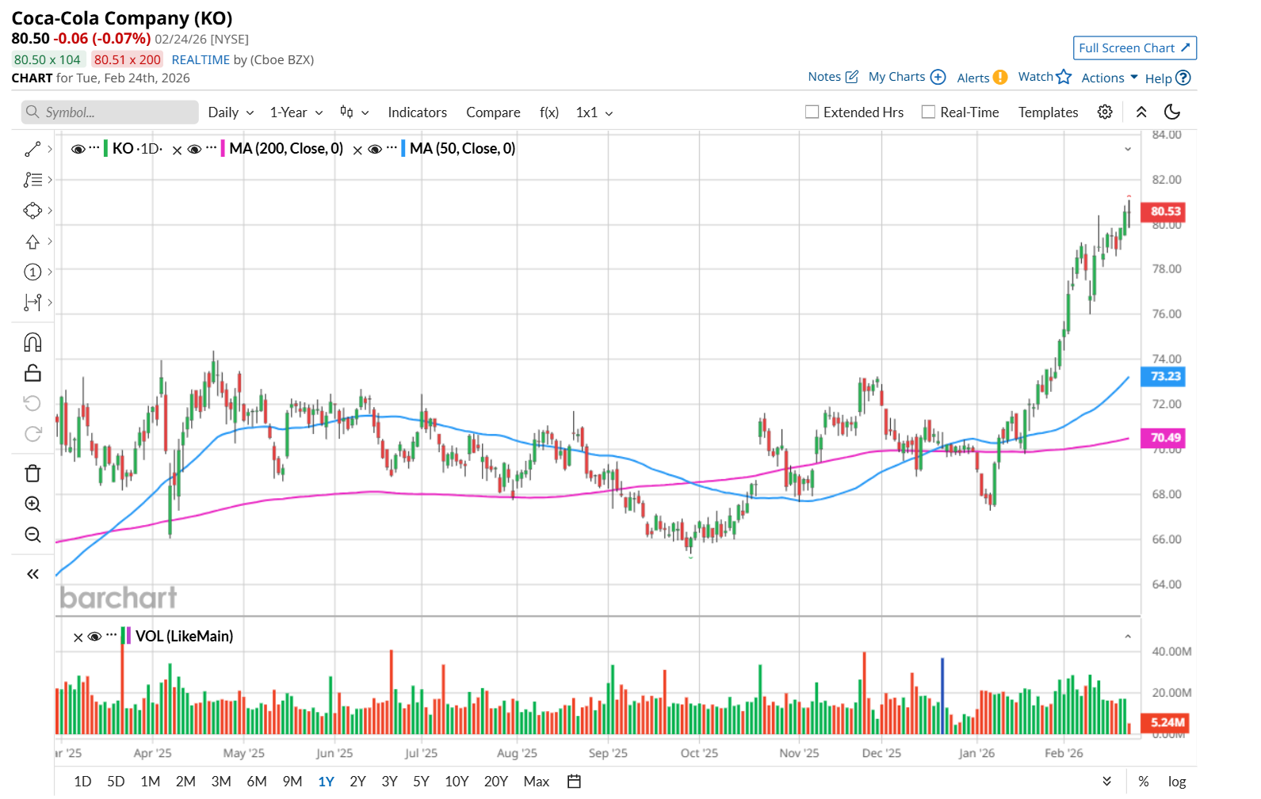Open the Templates menu

point(1048,112)
